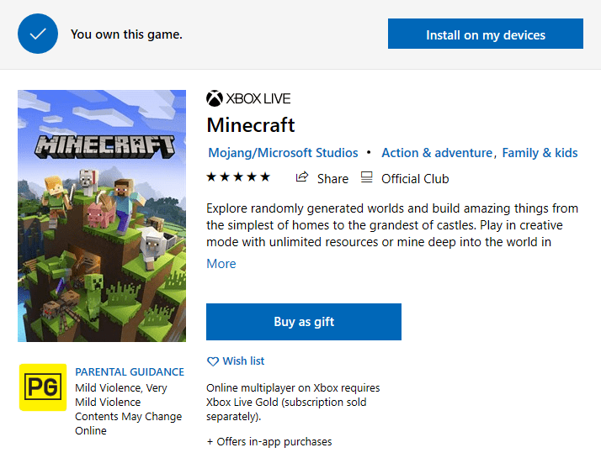The height and width of the screenshot is (458, 601).
Task: Expand description with the More link
Action: [221, 264]
